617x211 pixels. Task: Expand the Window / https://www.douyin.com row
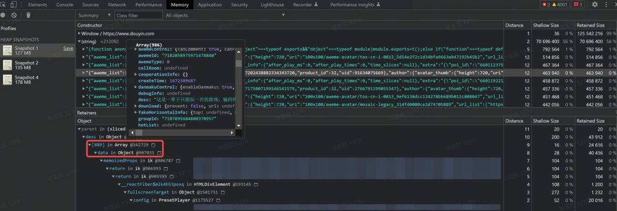pos(79,34)
